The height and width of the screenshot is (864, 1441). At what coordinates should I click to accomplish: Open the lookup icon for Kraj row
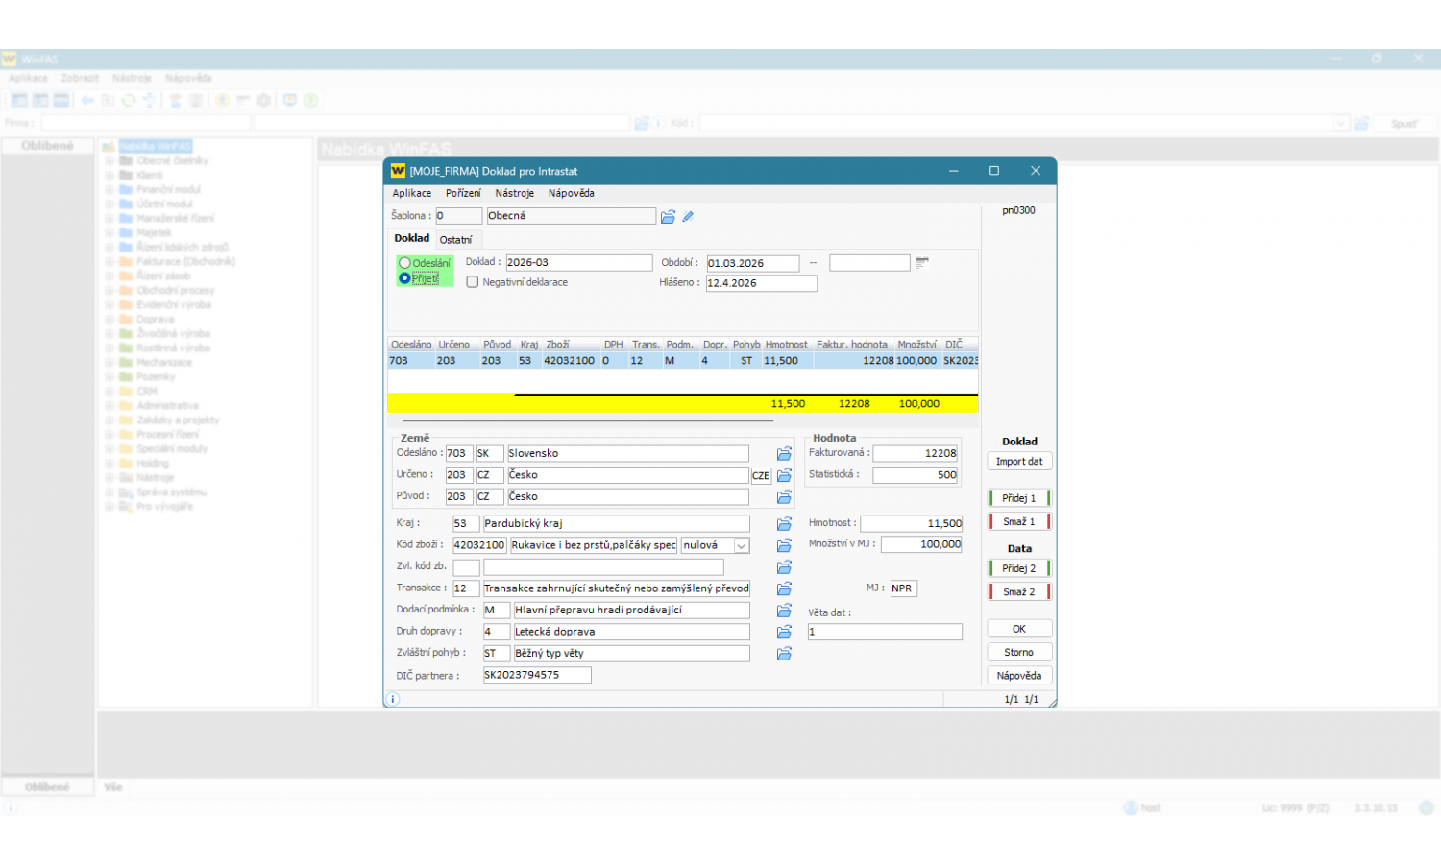[x=784, y=524]
